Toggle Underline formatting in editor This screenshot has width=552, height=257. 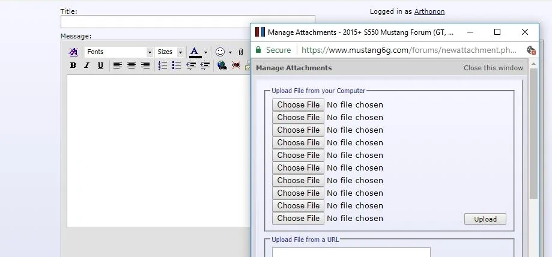point(100,65)
